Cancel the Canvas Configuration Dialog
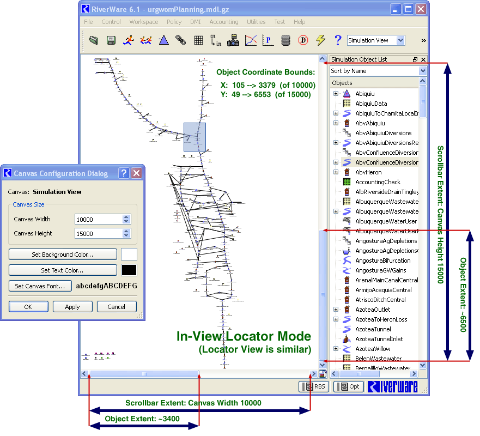 [117, 307]
